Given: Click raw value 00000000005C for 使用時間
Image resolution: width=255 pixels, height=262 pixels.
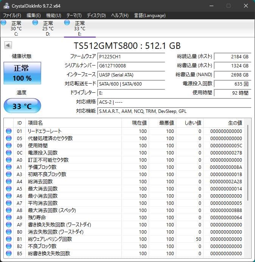Looking at the screenshot, I should click(226, 145).
